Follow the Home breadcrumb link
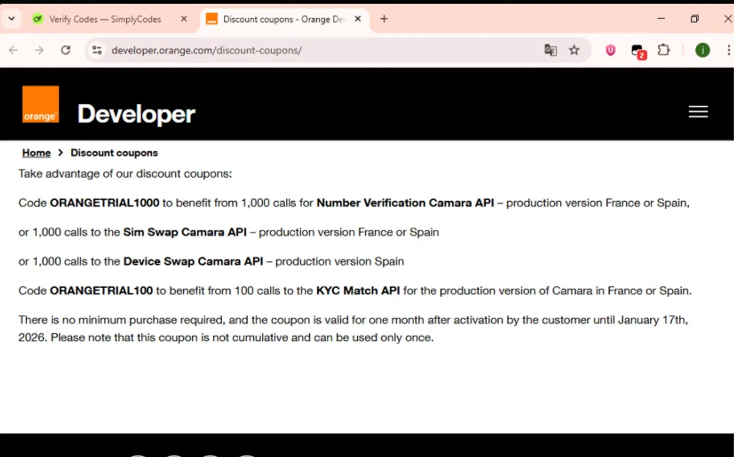 [36, 153]
